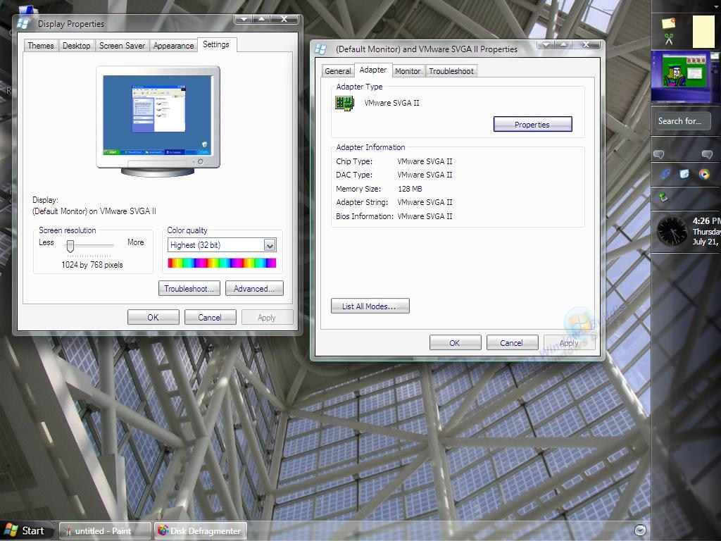Image resolution: width=721 pixels, height=541 pixels.
Task: Switch to the Monitor tab
Action: 408,71
